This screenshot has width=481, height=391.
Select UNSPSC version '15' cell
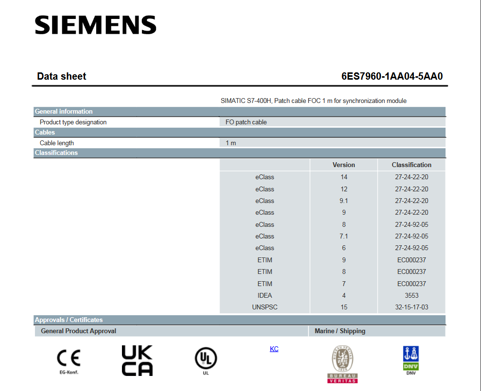344,307
